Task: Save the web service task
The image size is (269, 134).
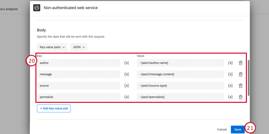Action: (238, 130)
